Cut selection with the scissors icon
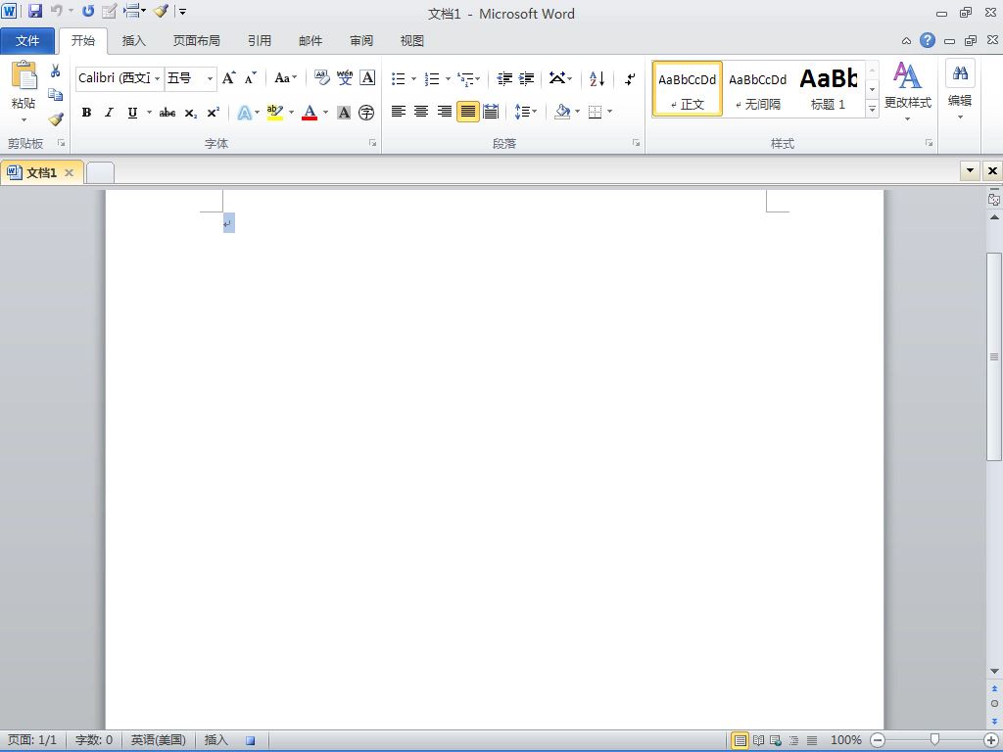 click(x=56, y=70)
